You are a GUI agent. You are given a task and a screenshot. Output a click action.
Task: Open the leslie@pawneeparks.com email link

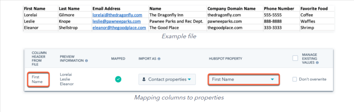(116, 22)
